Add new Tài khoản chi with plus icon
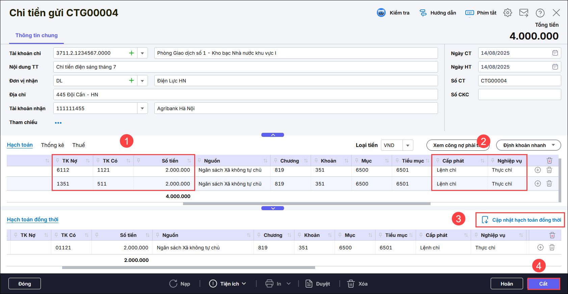568x294 pixels. coord(131,53)
